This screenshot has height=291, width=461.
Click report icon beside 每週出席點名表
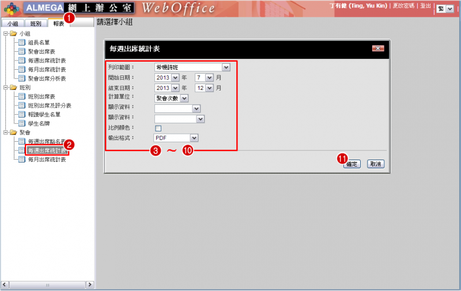[x=22, y=141]
